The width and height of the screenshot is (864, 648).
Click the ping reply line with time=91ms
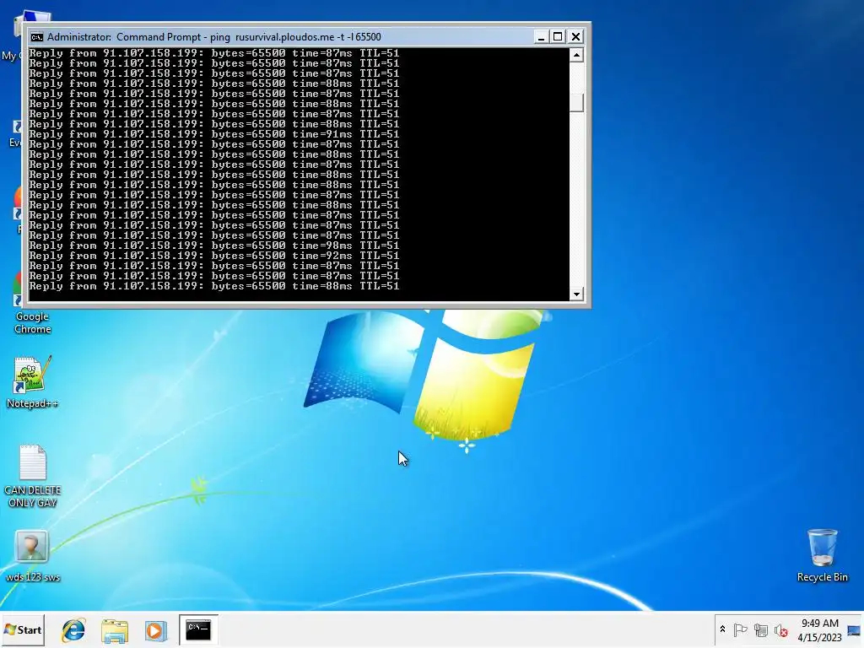(x=213, y=134)
